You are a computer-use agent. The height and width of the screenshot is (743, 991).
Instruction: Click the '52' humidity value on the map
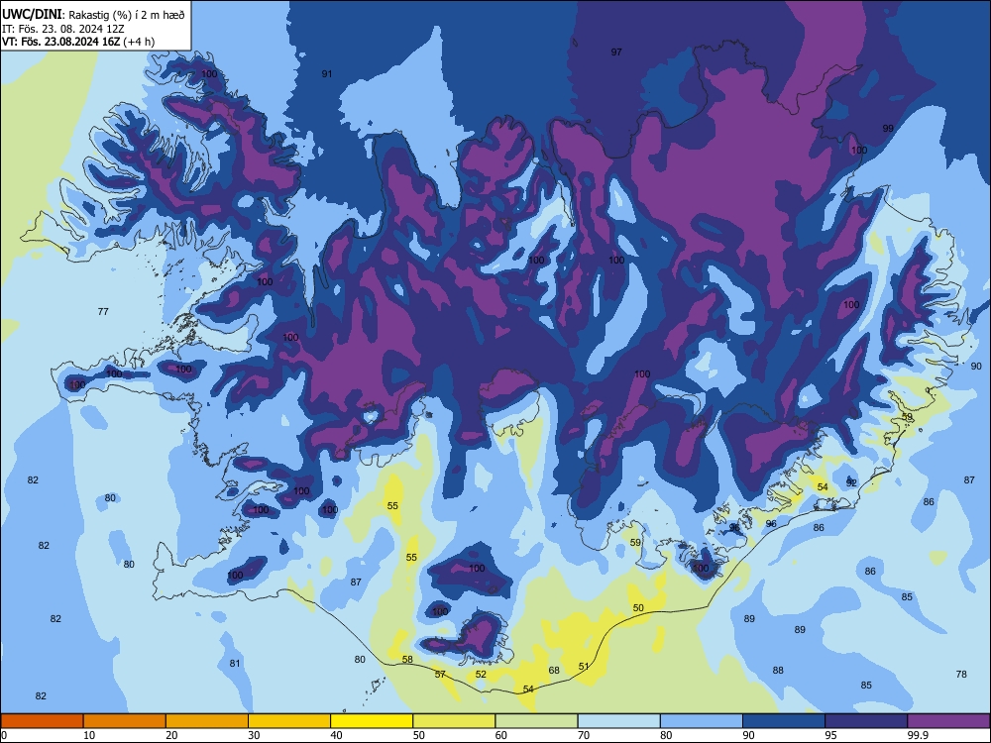[481, 674]
